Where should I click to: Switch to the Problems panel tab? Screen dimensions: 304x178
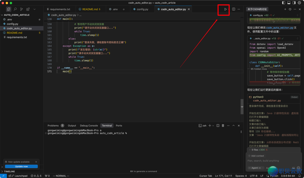click(x=53, y=126)
